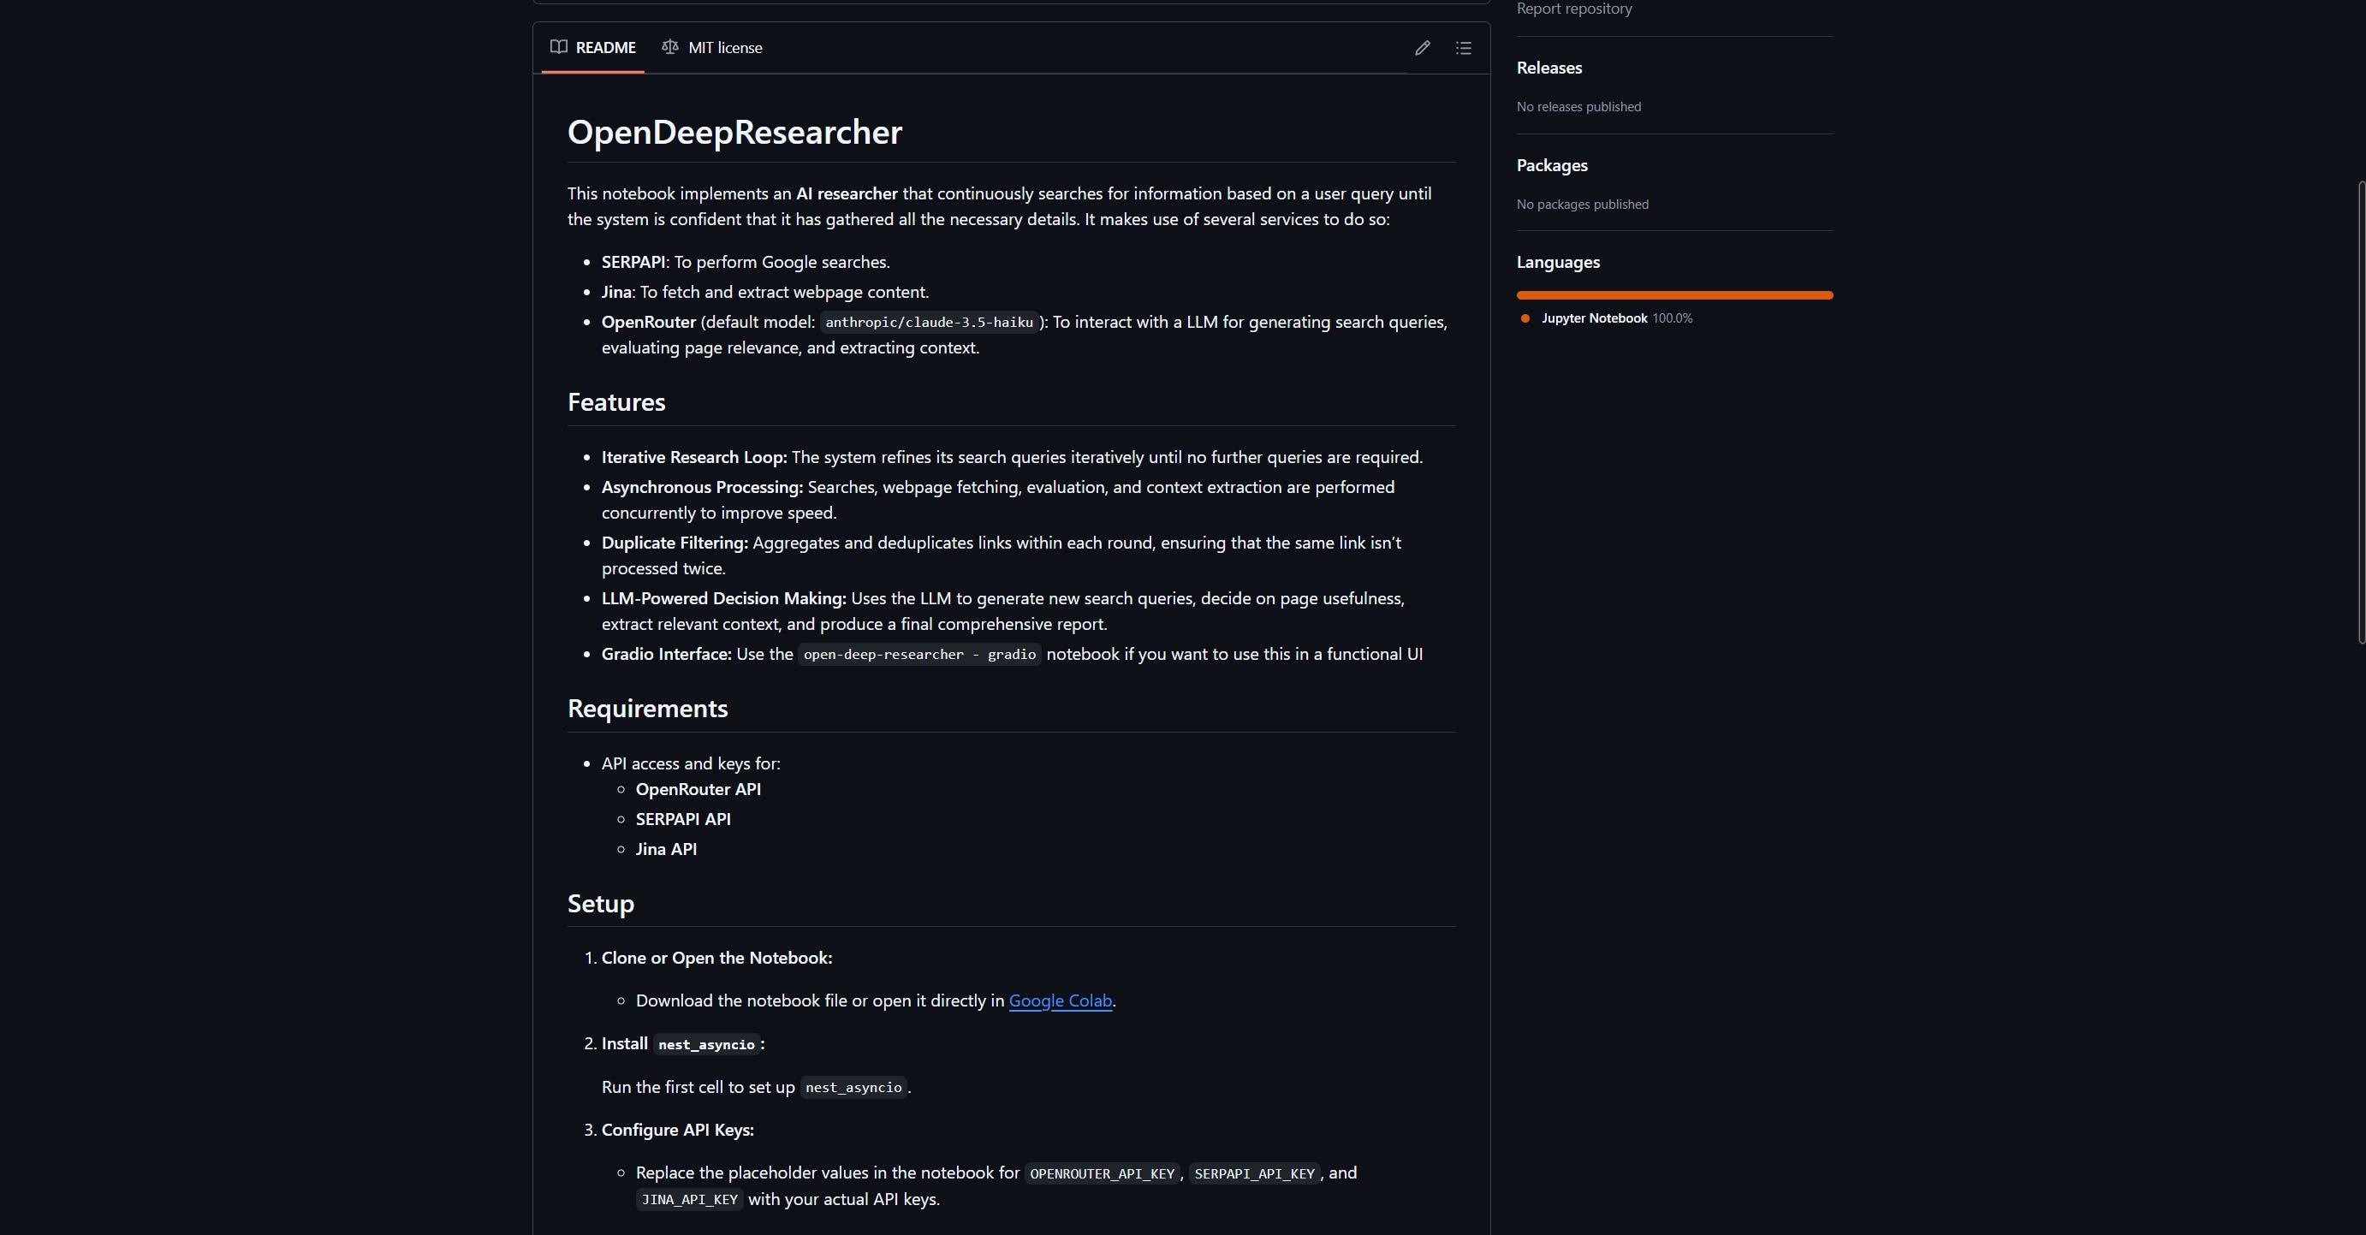Click 'LLM-Powered Decision Making:' feature label

click(724, 599)
